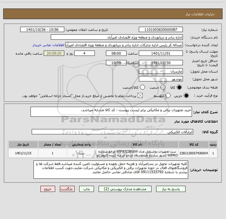Image resolution: width=226 pixels, height=219 pixels.
Task: Click the بازگشت back button
Action: pos(67,189)
